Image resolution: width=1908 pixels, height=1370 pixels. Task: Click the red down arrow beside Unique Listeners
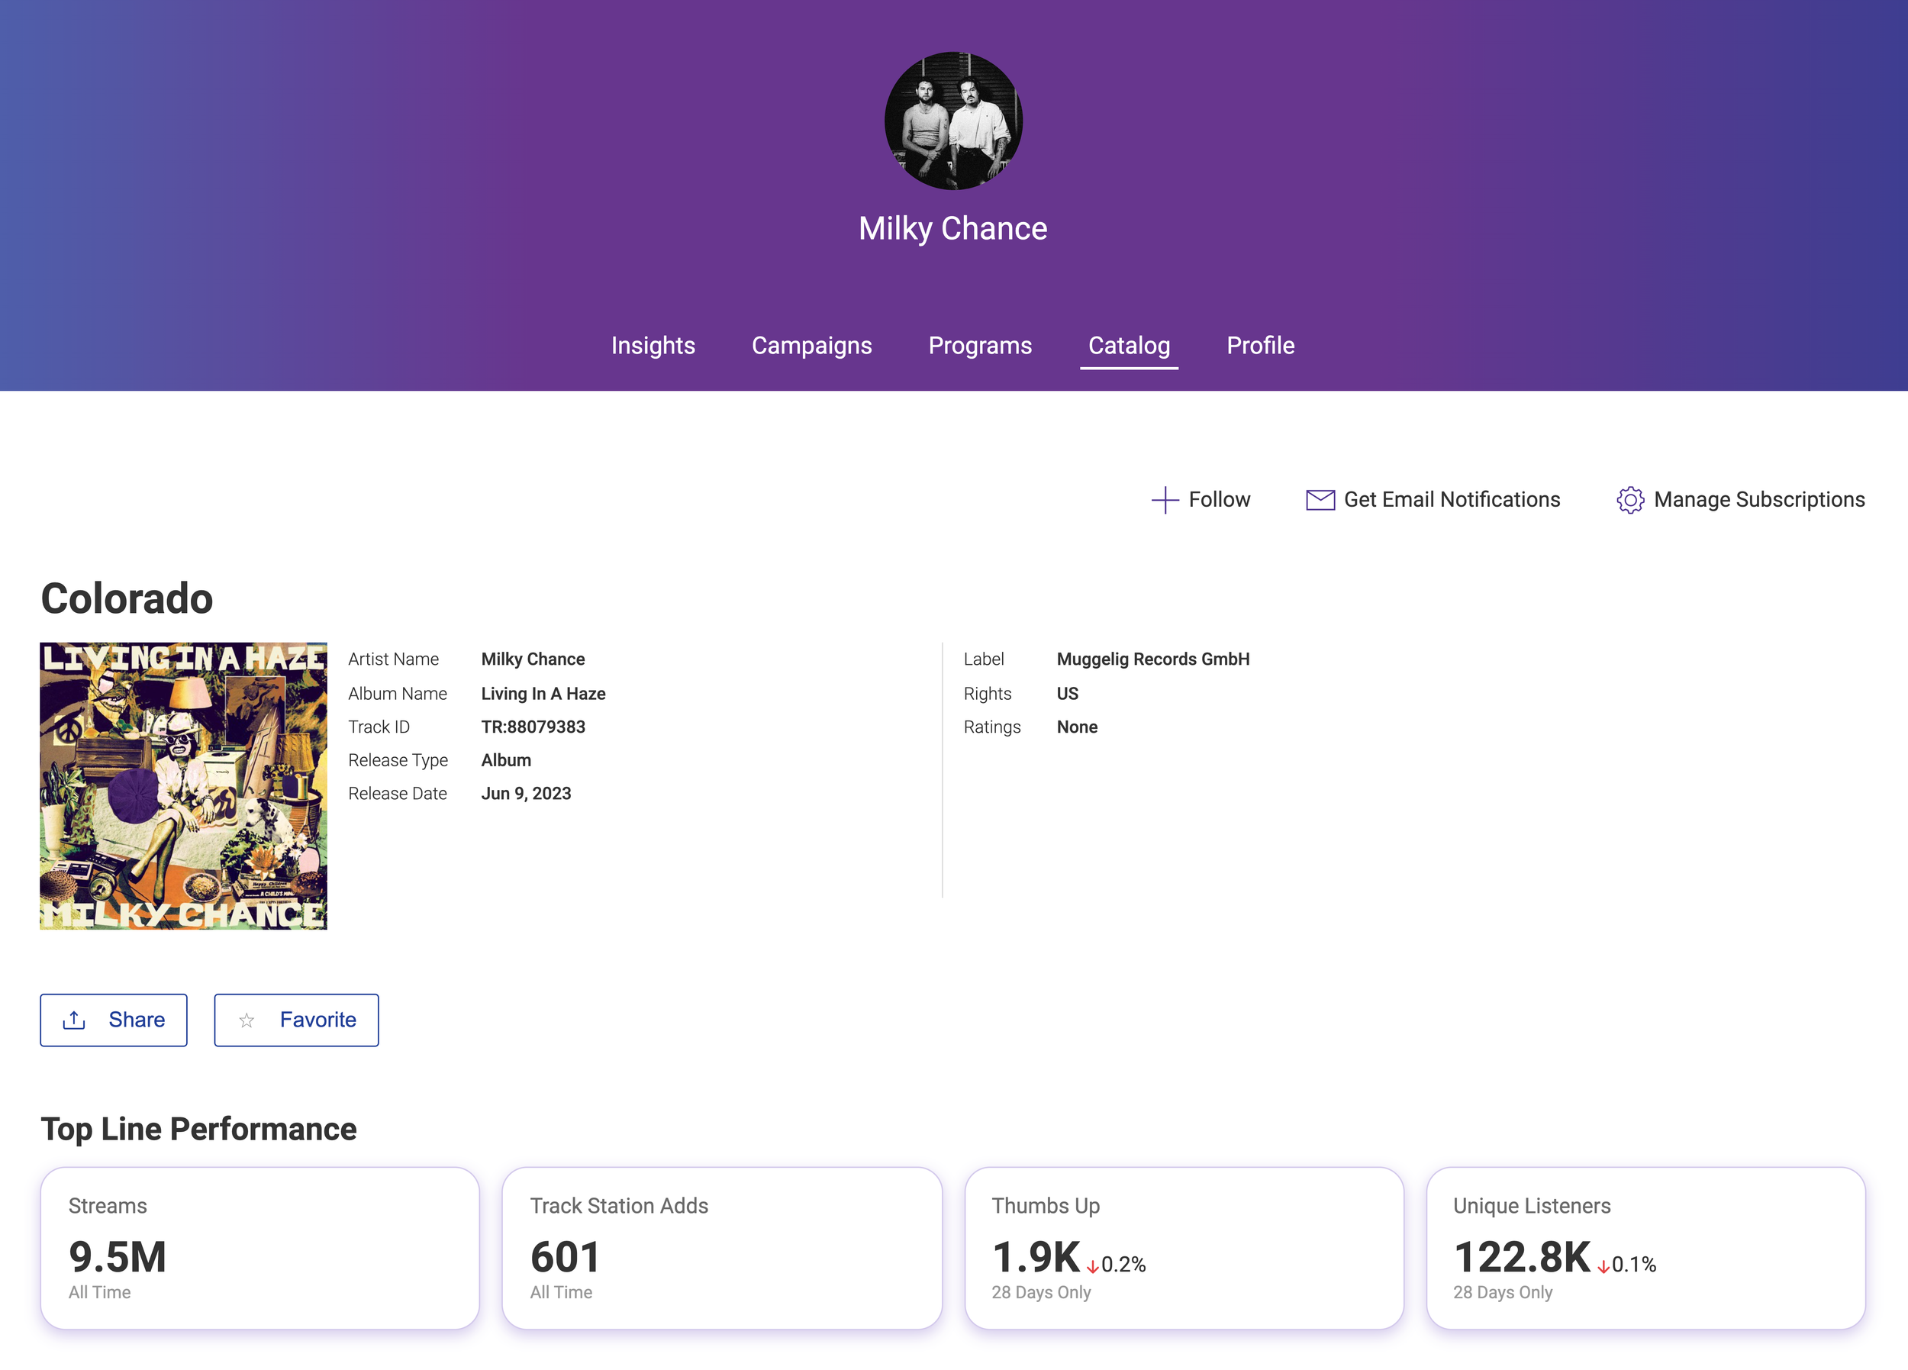(1603, 1266)
